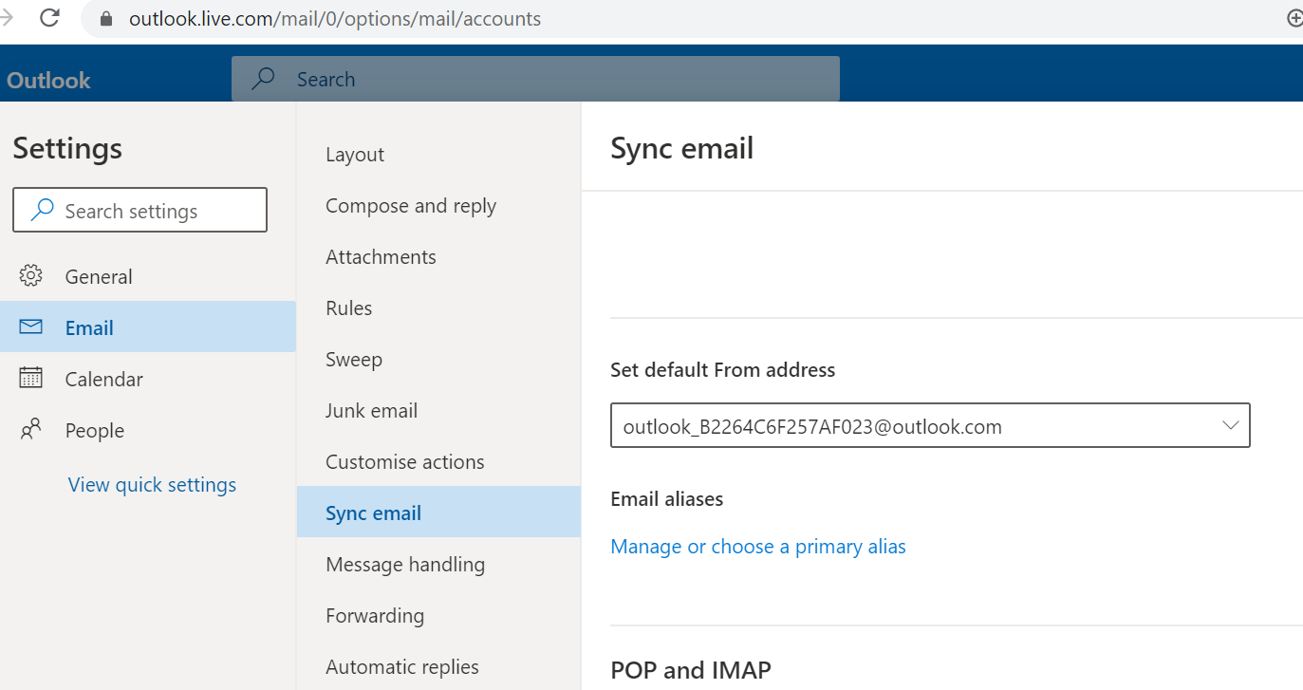Click the Settings title
This screenshot has height=690, width=1303.
pyautogui.click(x=67, y=148)
